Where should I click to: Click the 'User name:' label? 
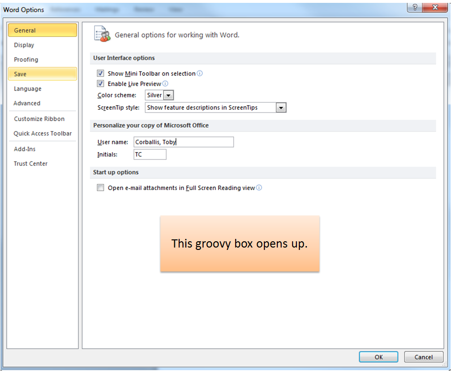point(113,142)
